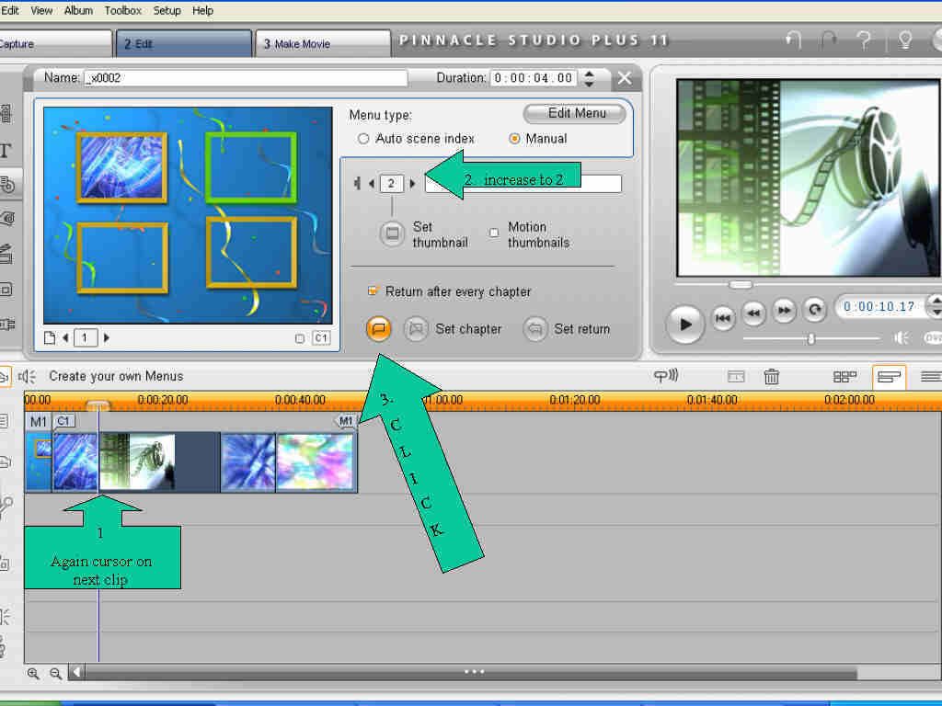Click the player preview scrubber handle
The height and width of the screenshot is (706, 942).
tap(741, 284)
